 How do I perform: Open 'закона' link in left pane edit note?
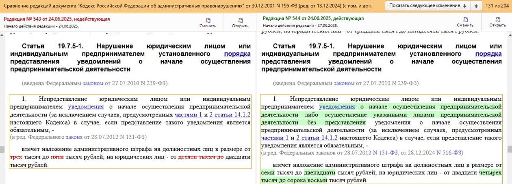74,137
